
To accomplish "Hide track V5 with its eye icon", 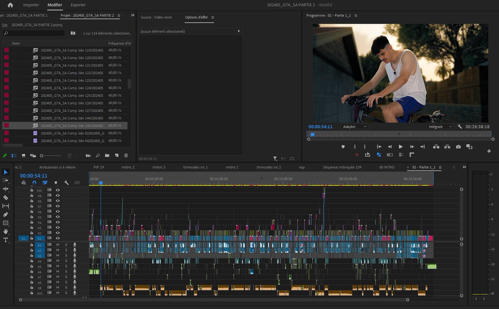I will pyautogui.click(x=58, y=217).
